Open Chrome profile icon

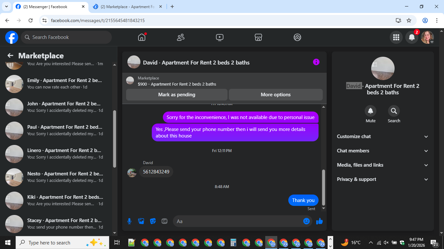[425, 20]
